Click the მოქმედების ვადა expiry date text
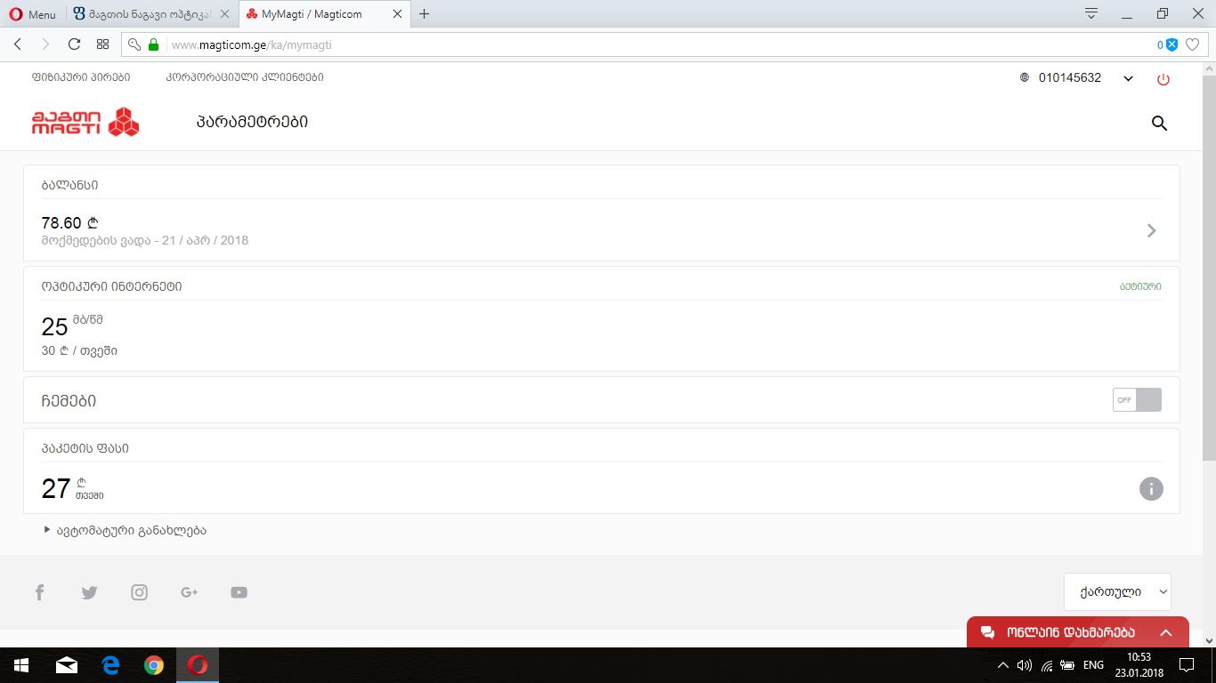This screenshot has height=683, width=1216. pos(145,240)
